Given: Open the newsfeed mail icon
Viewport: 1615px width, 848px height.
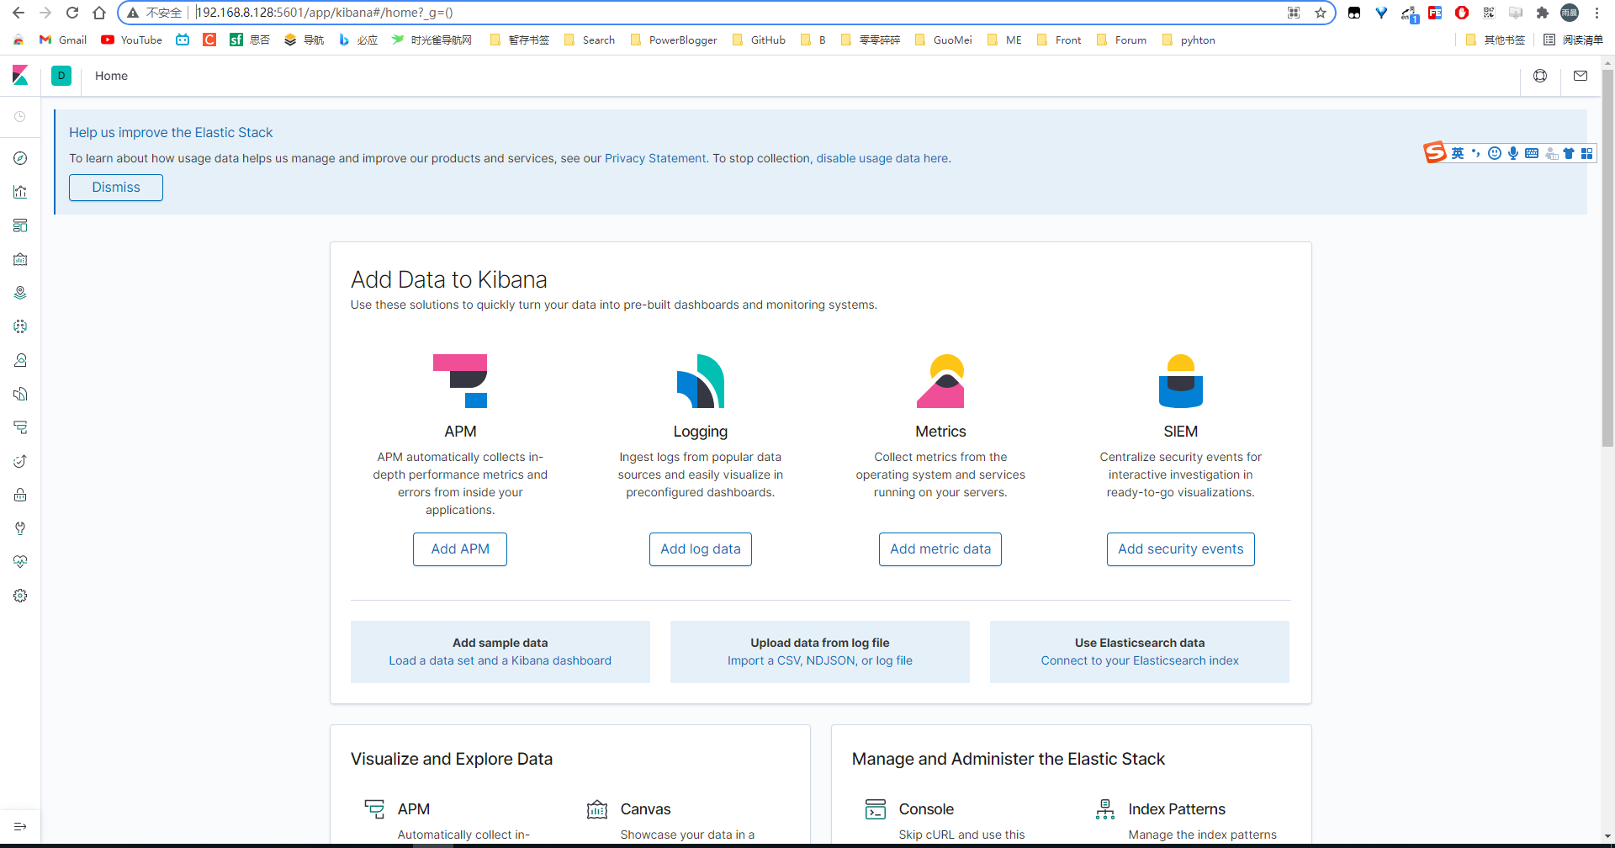Looking at the screenshot, I should tap(1581, 76).
